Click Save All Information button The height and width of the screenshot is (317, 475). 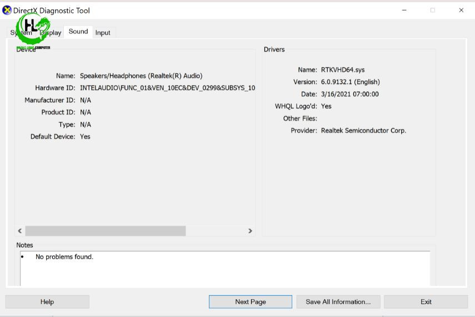point(338,302)
